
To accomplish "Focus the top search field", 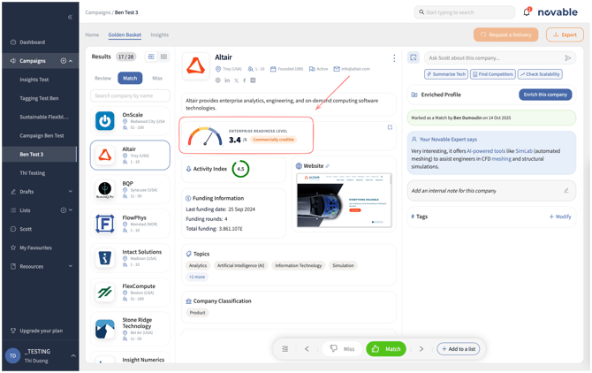I will (x=465, y=12).
